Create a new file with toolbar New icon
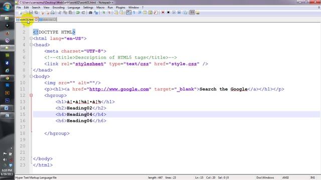321x180 pixels. coord(20,12)
